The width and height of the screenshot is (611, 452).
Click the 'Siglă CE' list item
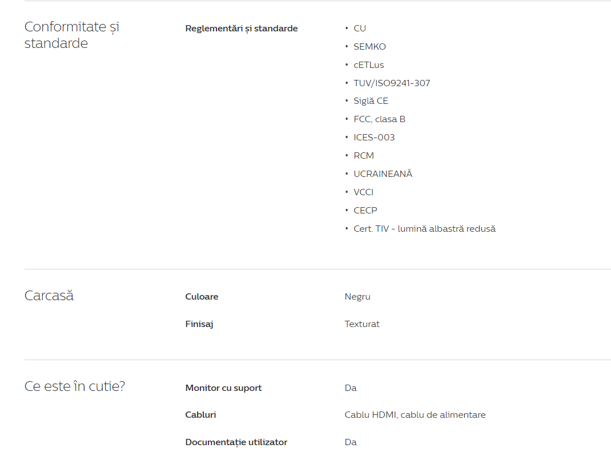pyautogui.click(x=371, y=101)
